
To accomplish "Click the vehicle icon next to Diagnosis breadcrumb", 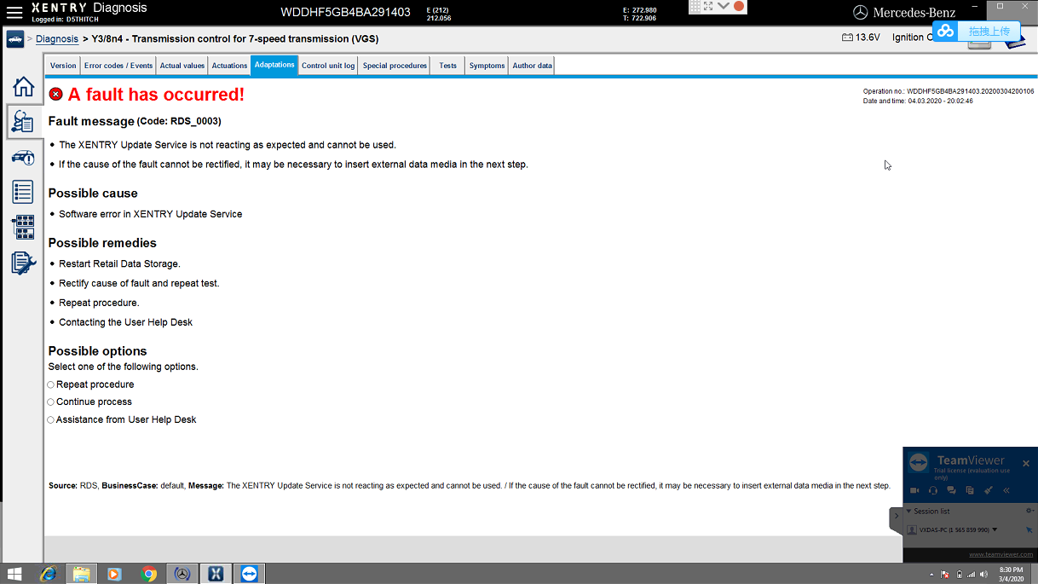I will point(15,39).
